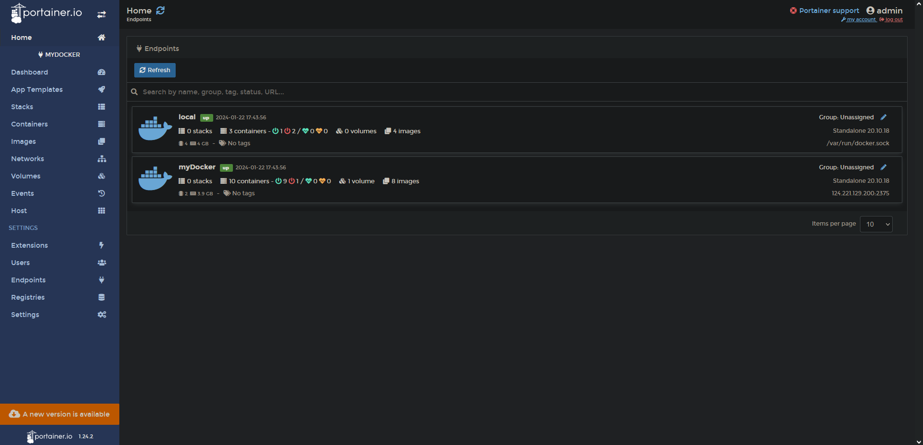Open Items per page dropdown
Image resolution: width=923 pixels, height=445 pixels.
click(x=876, y=224)
